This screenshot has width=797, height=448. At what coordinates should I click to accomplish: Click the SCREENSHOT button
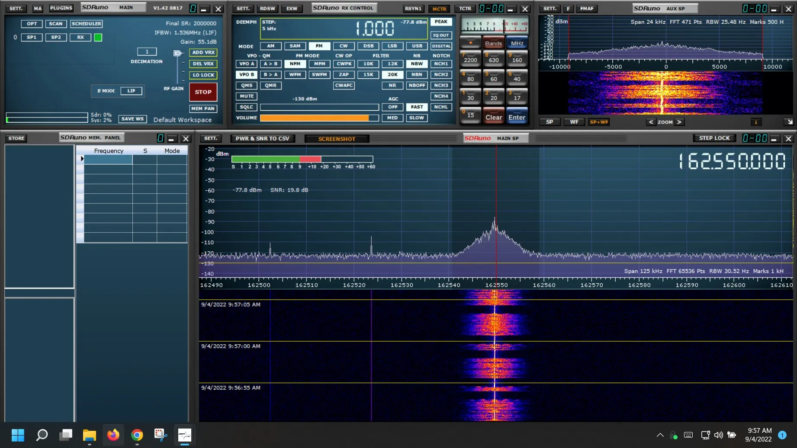[x=337, y=139]
